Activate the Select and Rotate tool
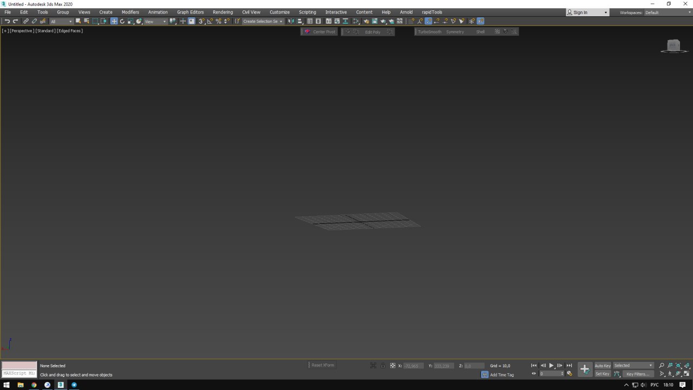The width and height of the screenshot is (693, 390). point(122,21)
